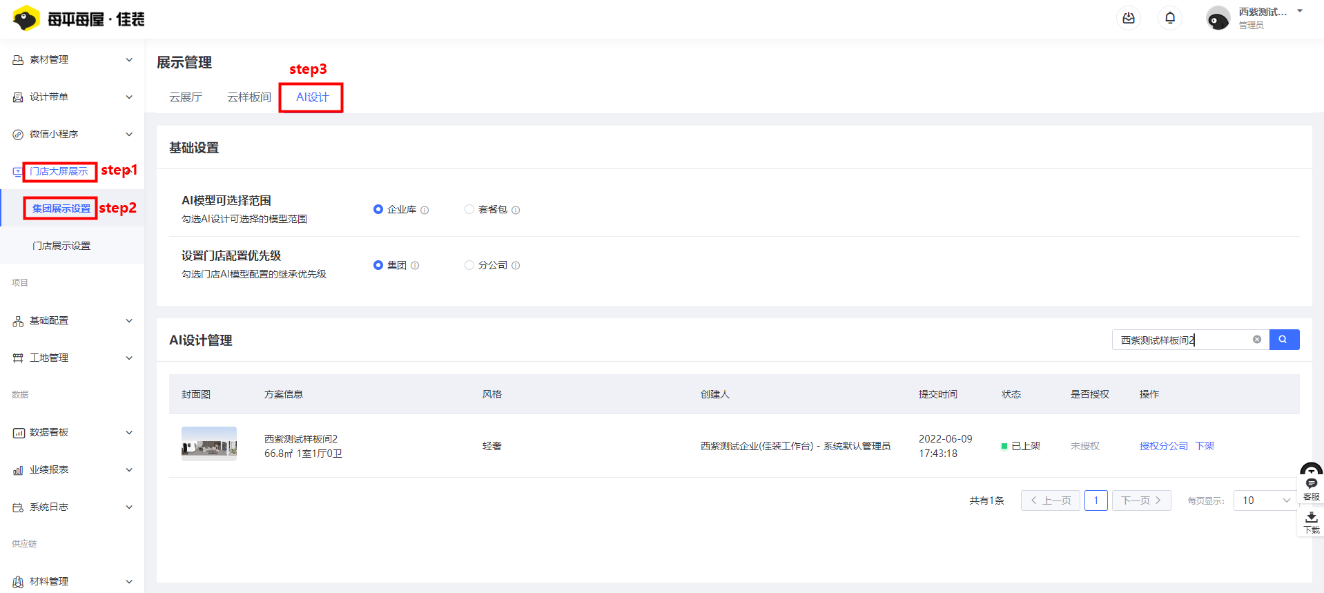Go to 上一页 previous page

coord(1051,500)
